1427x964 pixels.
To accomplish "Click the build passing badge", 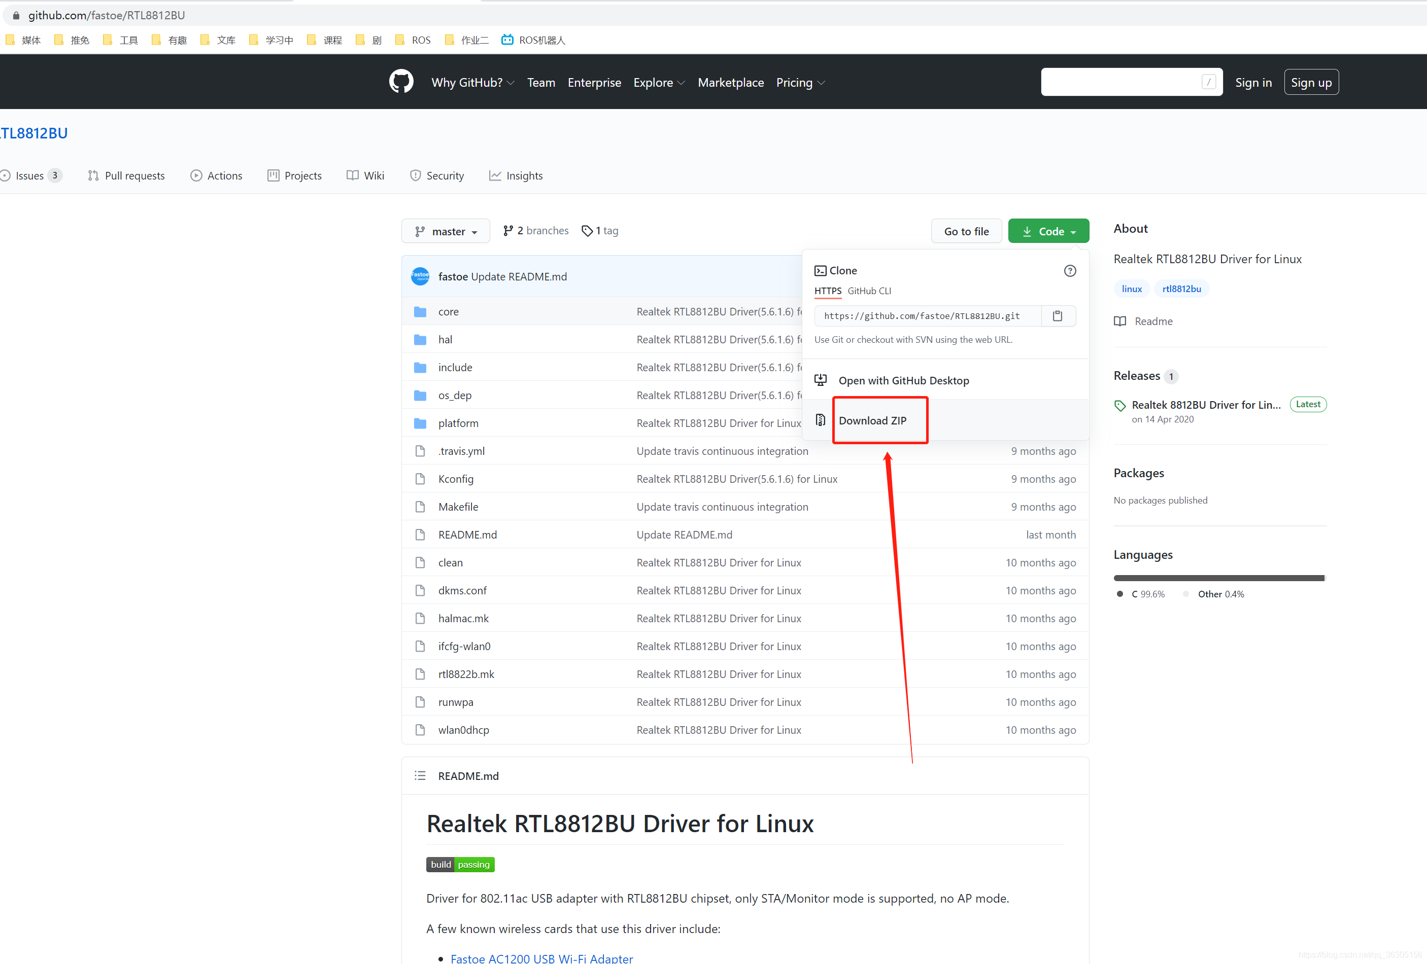I will point(460,864).
